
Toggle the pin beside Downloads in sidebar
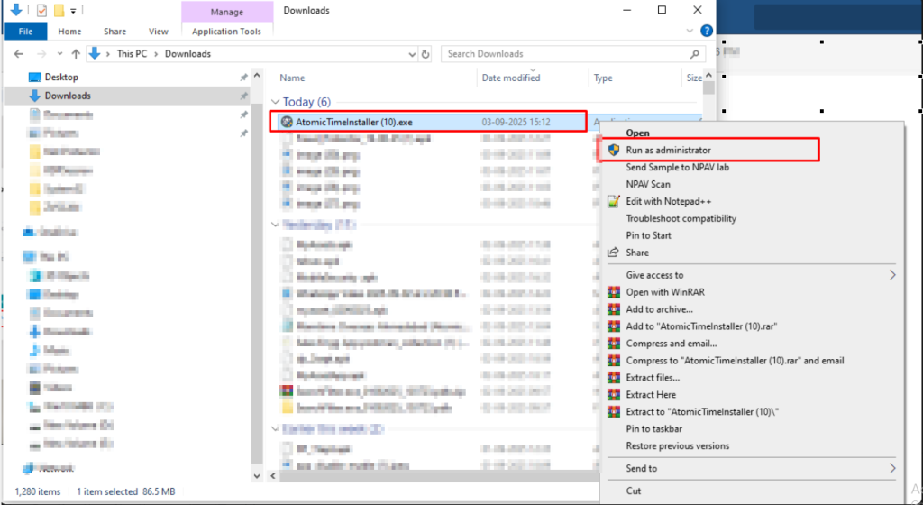click(x=243, y=96)
